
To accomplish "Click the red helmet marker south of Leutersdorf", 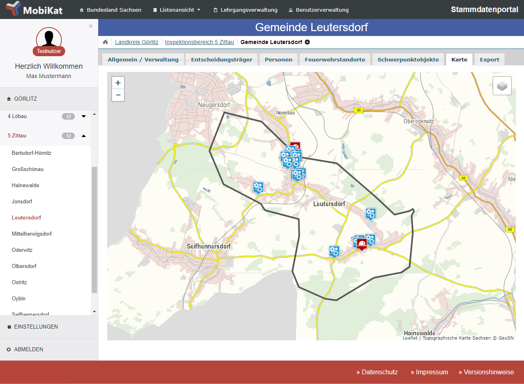I will (361, 243).
